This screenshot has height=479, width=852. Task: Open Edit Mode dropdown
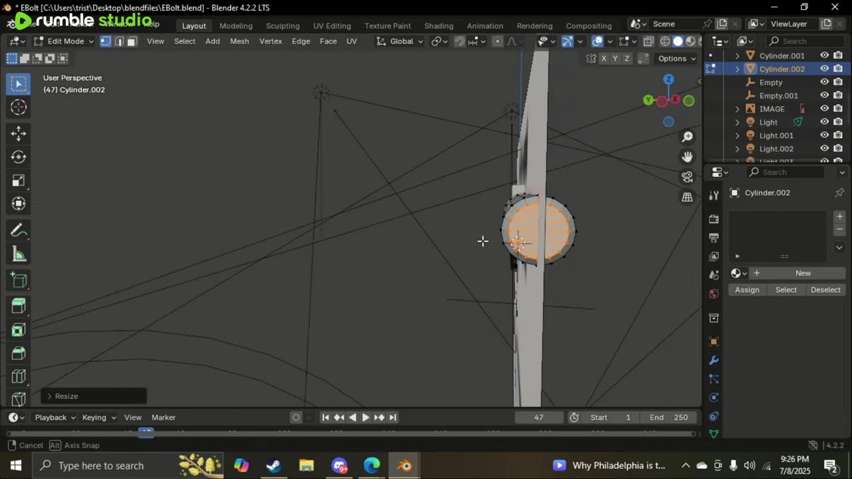point(64,41)
